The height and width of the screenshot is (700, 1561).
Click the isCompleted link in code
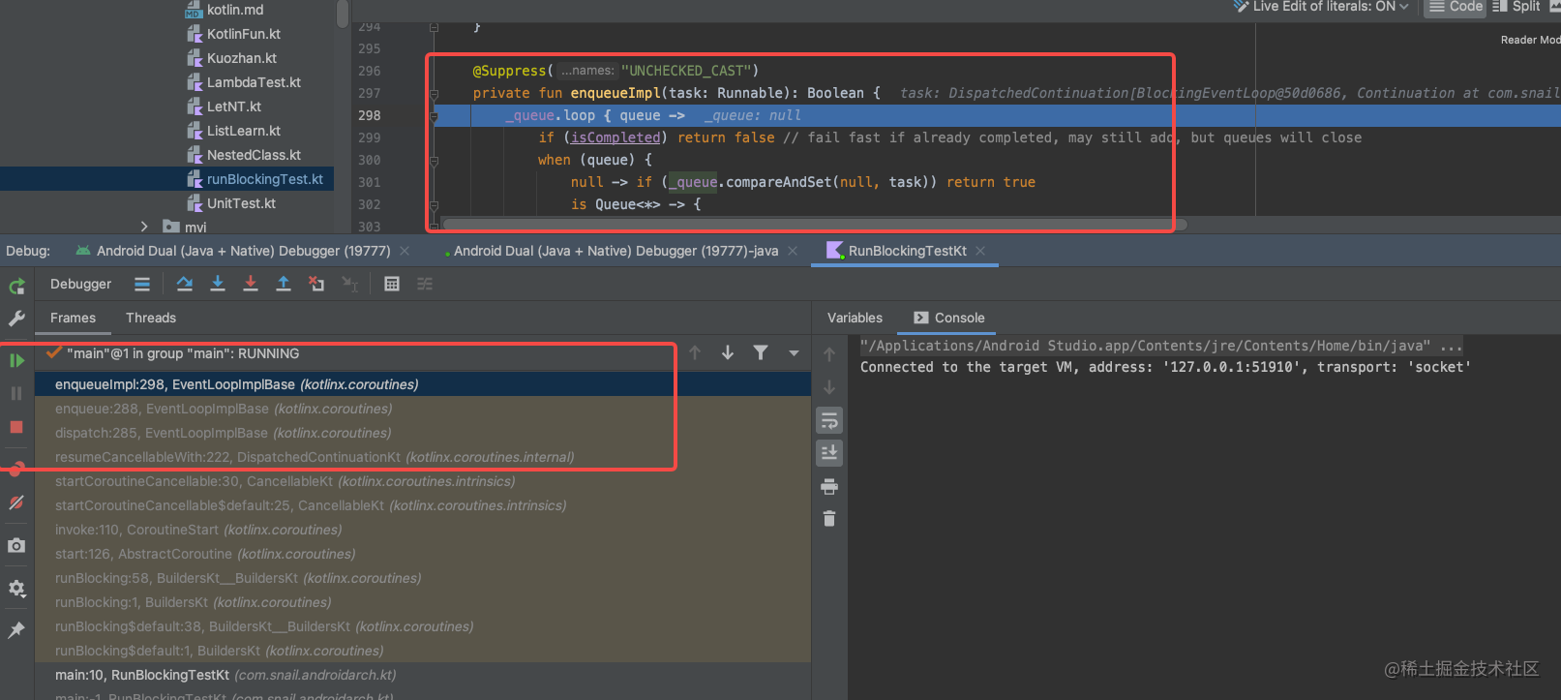(615, 137)
